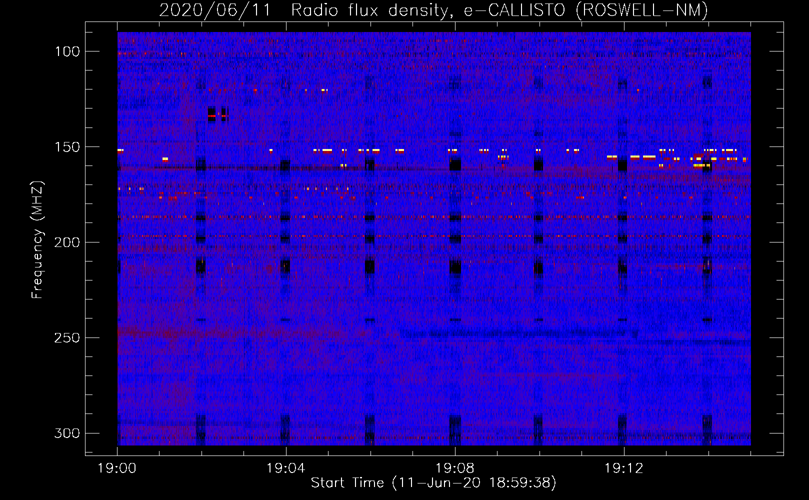Click the 150 frequency tick label
809x500 pixels.
pos(67,146)
